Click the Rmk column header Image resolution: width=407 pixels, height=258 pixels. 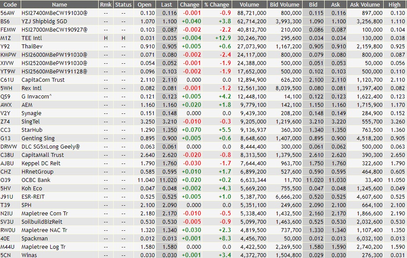click(106, 4)
